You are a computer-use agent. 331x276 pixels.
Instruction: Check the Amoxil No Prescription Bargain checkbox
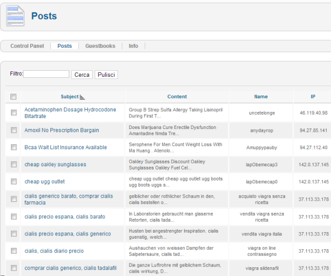[x=14, y=130]
